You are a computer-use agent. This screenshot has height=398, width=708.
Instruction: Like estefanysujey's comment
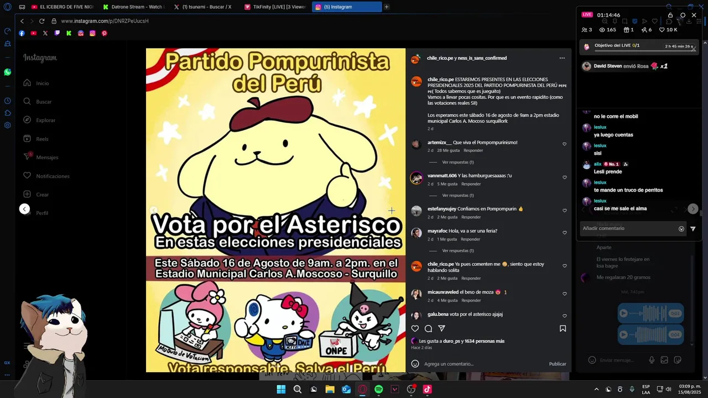pos(564,211)
